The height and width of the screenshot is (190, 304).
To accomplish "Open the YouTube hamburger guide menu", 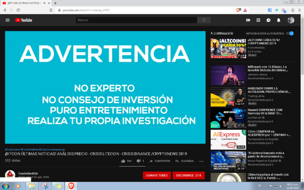I will pos(8,20).
